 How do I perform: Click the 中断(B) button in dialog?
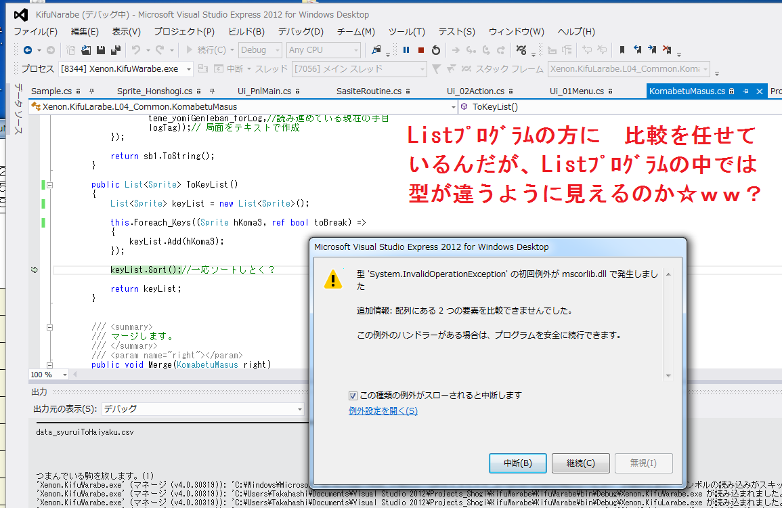pos(518,463)
